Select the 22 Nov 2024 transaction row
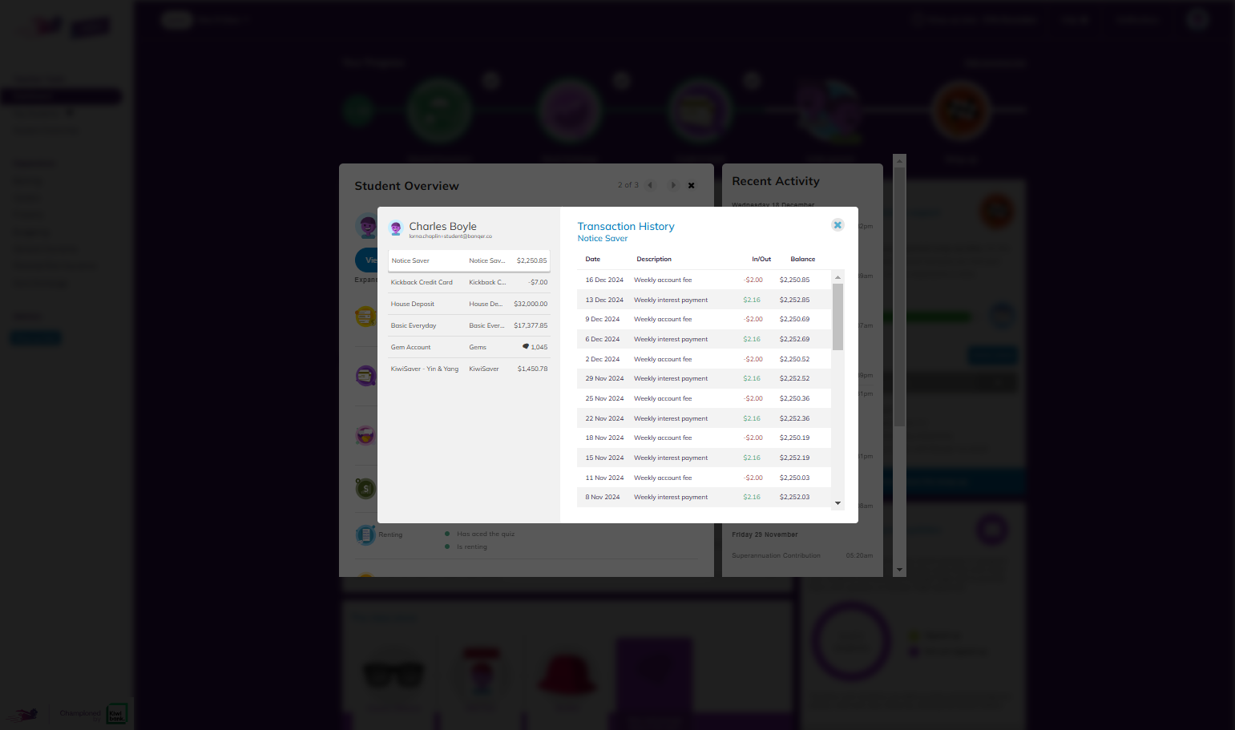 (704, 418)
